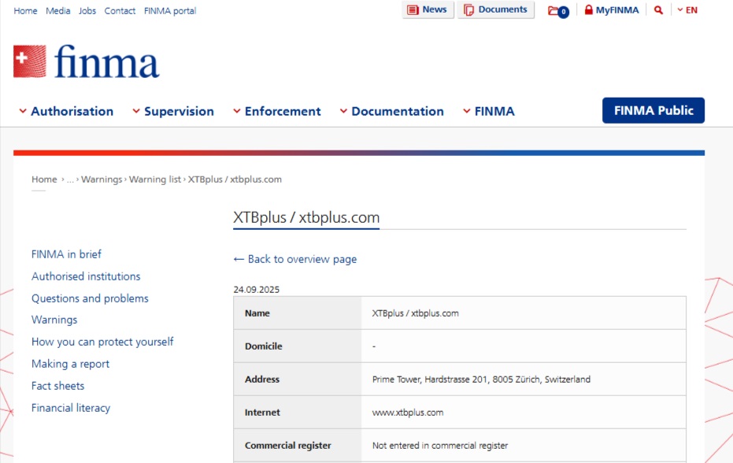
Task: Open the Documents button in header
Action: pos(495,10)
